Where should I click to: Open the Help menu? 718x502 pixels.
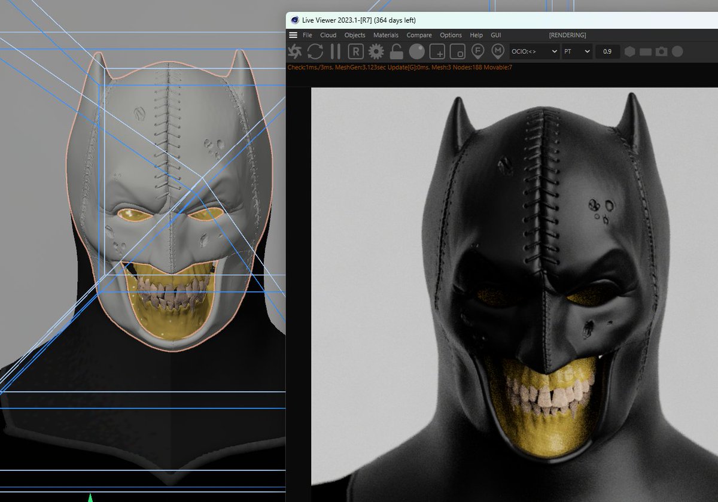click(x=476, y=35)
